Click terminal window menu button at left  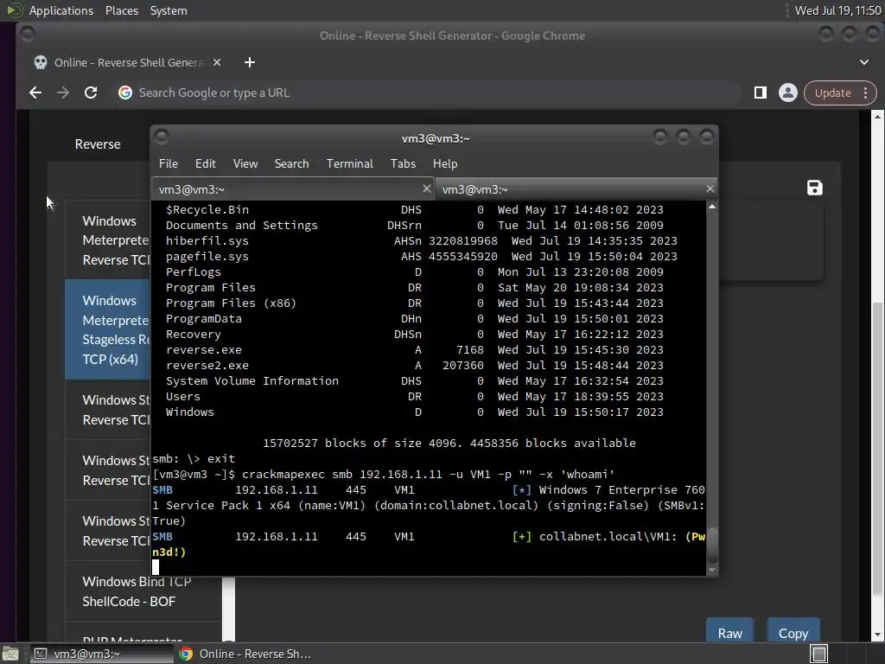[x=162, y=137]
